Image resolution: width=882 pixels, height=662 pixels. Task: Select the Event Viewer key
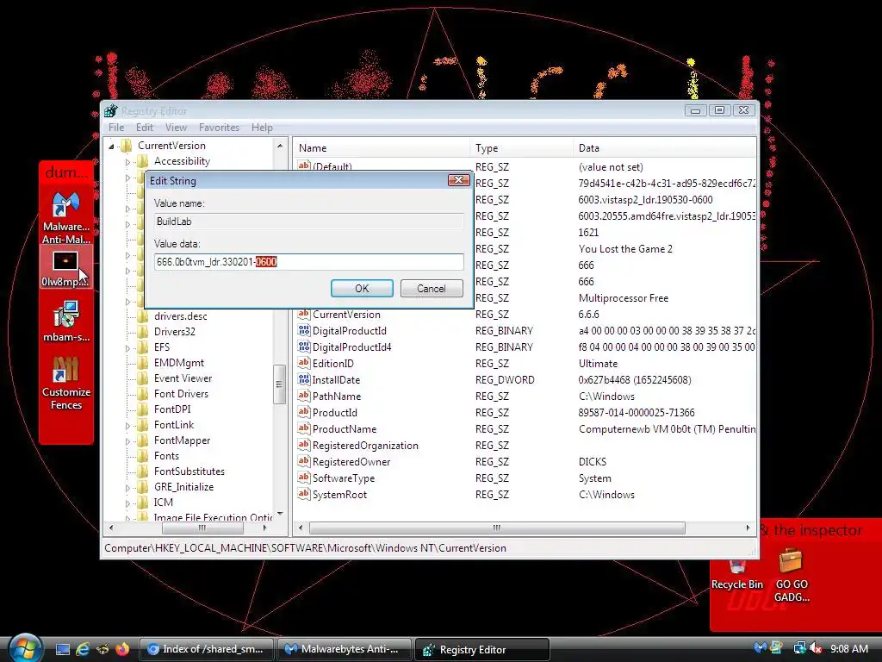tap(183, 378)
